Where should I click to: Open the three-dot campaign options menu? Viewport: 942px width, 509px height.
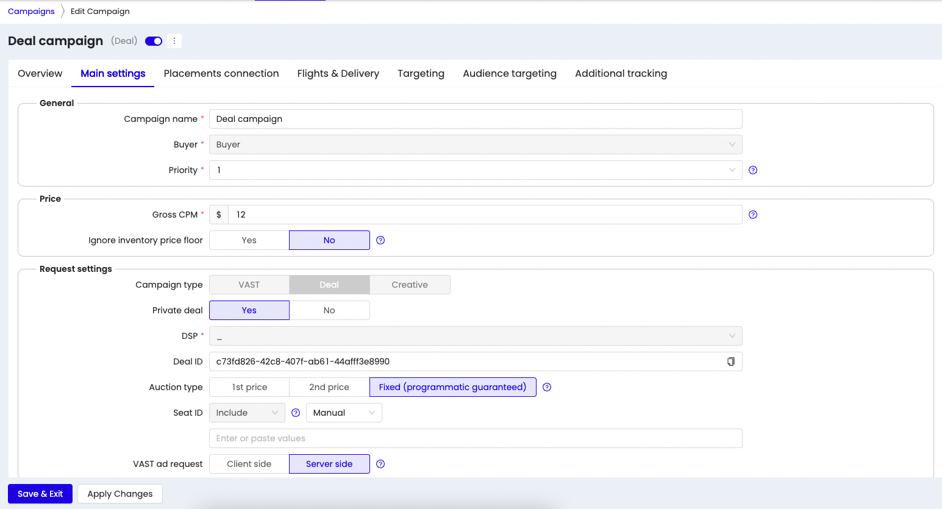click(x=174, y=41)
